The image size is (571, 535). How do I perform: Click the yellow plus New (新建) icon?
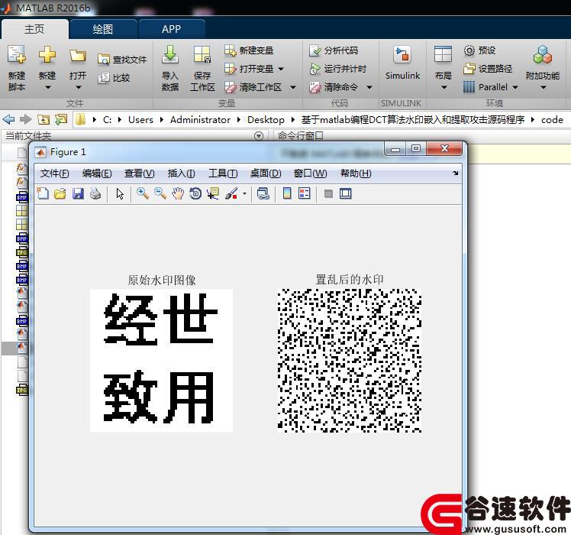(47, 55)
